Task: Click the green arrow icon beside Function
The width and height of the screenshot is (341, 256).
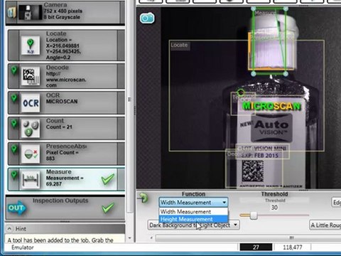Action: [x=143, y=198]
